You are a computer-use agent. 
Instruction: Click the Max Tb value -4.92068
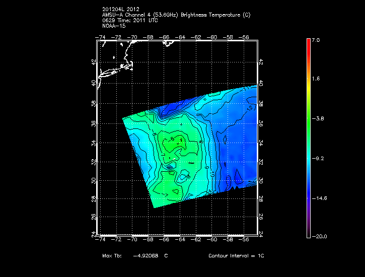(x=146, y=256)
